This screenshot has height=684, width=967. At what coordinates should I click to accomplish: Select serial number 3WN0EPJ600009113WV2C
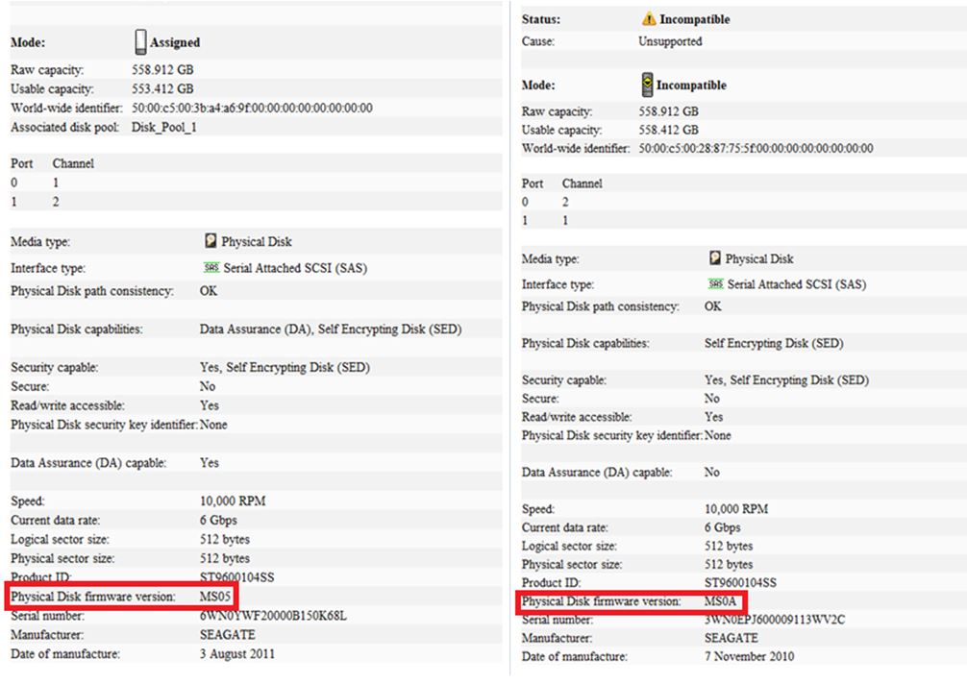(x=775, y=620)
